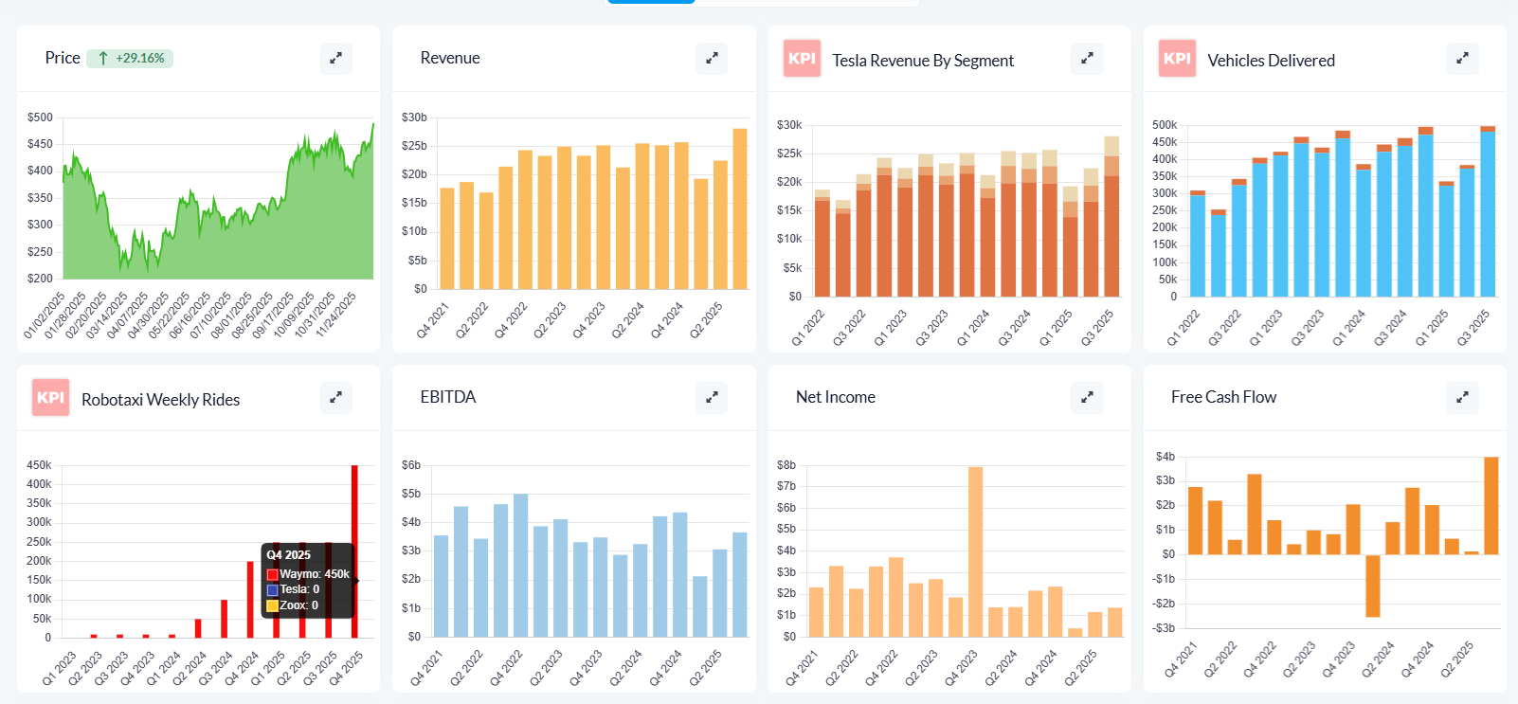The image size is (1518, 704).
Task: Open Free Cash Flow chart in fullscreen
Action: [x=1462, y=398]
